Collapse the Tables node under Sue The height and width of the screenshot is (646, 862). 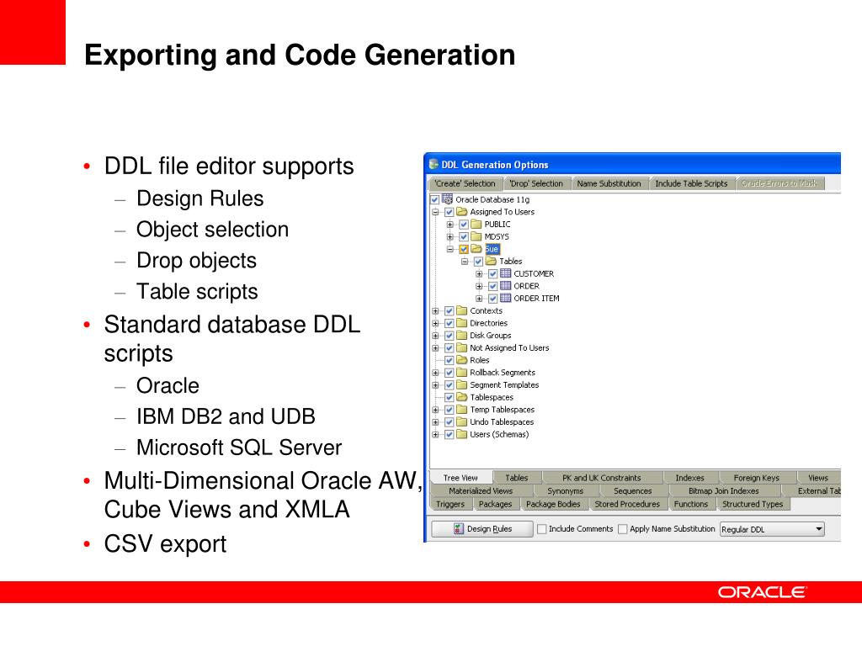tap(465, 262)
